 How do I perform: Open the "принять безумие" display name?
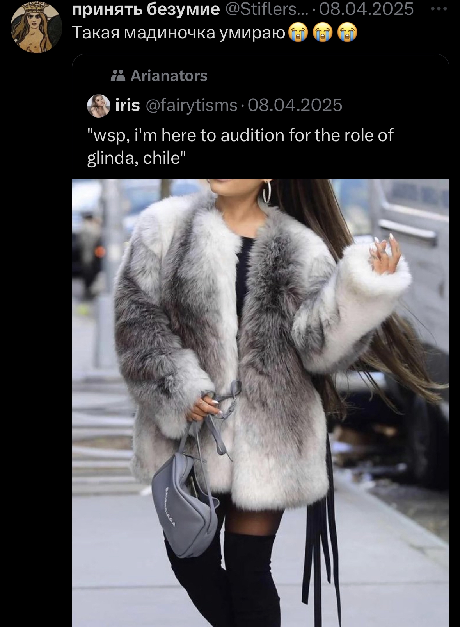tap(146, 9)
